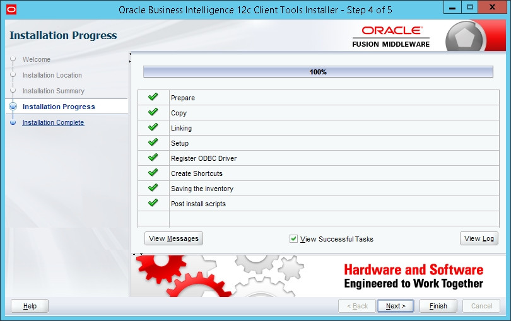Toggle View Successful Tasks checkbox
The height and width of the screenshot is (321, 511).
293,239
